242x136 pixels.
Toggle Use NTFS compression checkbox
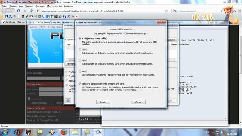click(80, 84)
